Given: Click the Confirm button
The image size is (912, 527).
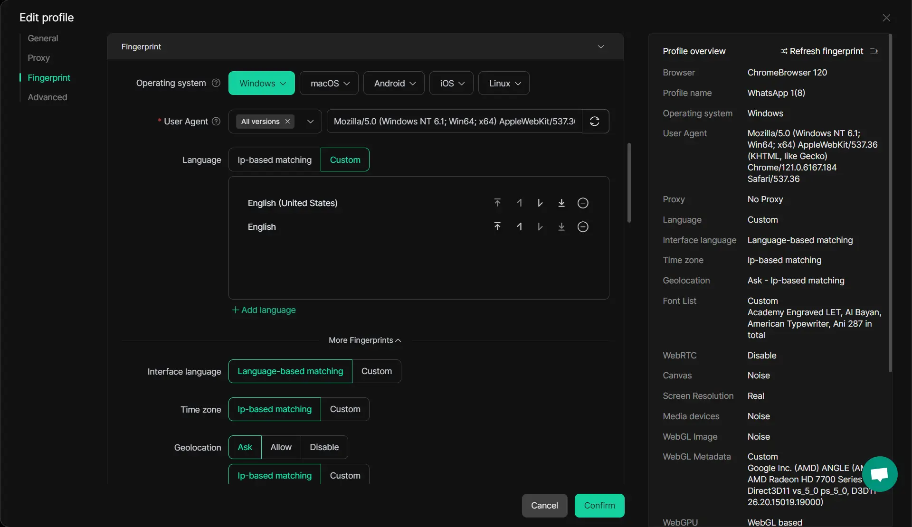Looking at the screenshot, I should [x=599, y=506].
